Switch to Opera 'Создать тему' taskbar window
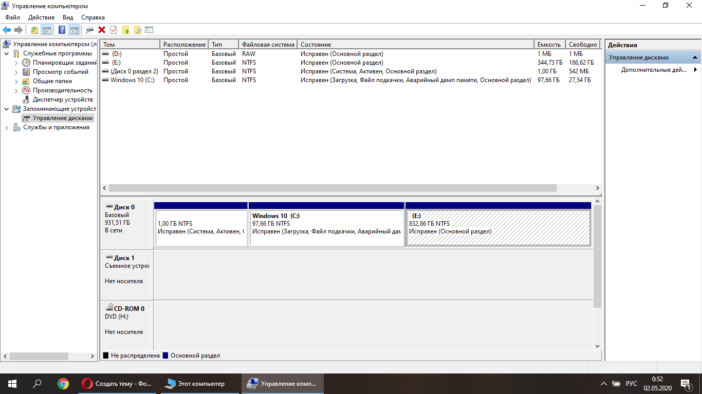 tap(118, 384)
